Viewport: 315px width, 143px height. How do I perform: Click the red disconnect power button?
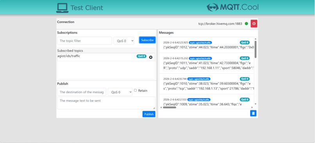click(254, 24)
